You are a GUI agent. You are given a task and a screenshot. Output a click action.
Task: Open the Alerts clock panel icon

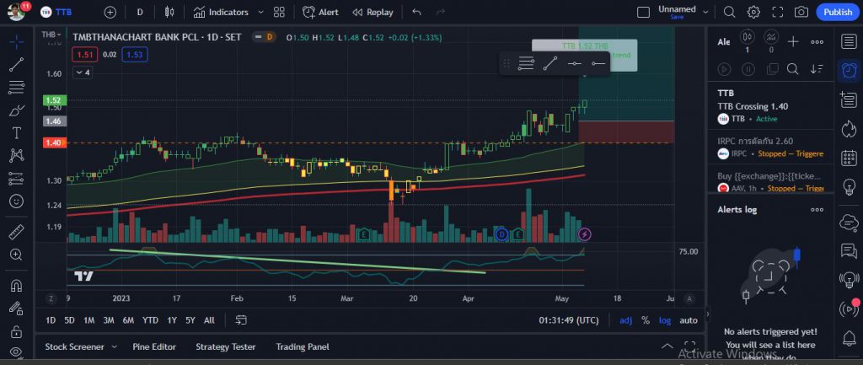coord(850,71)
